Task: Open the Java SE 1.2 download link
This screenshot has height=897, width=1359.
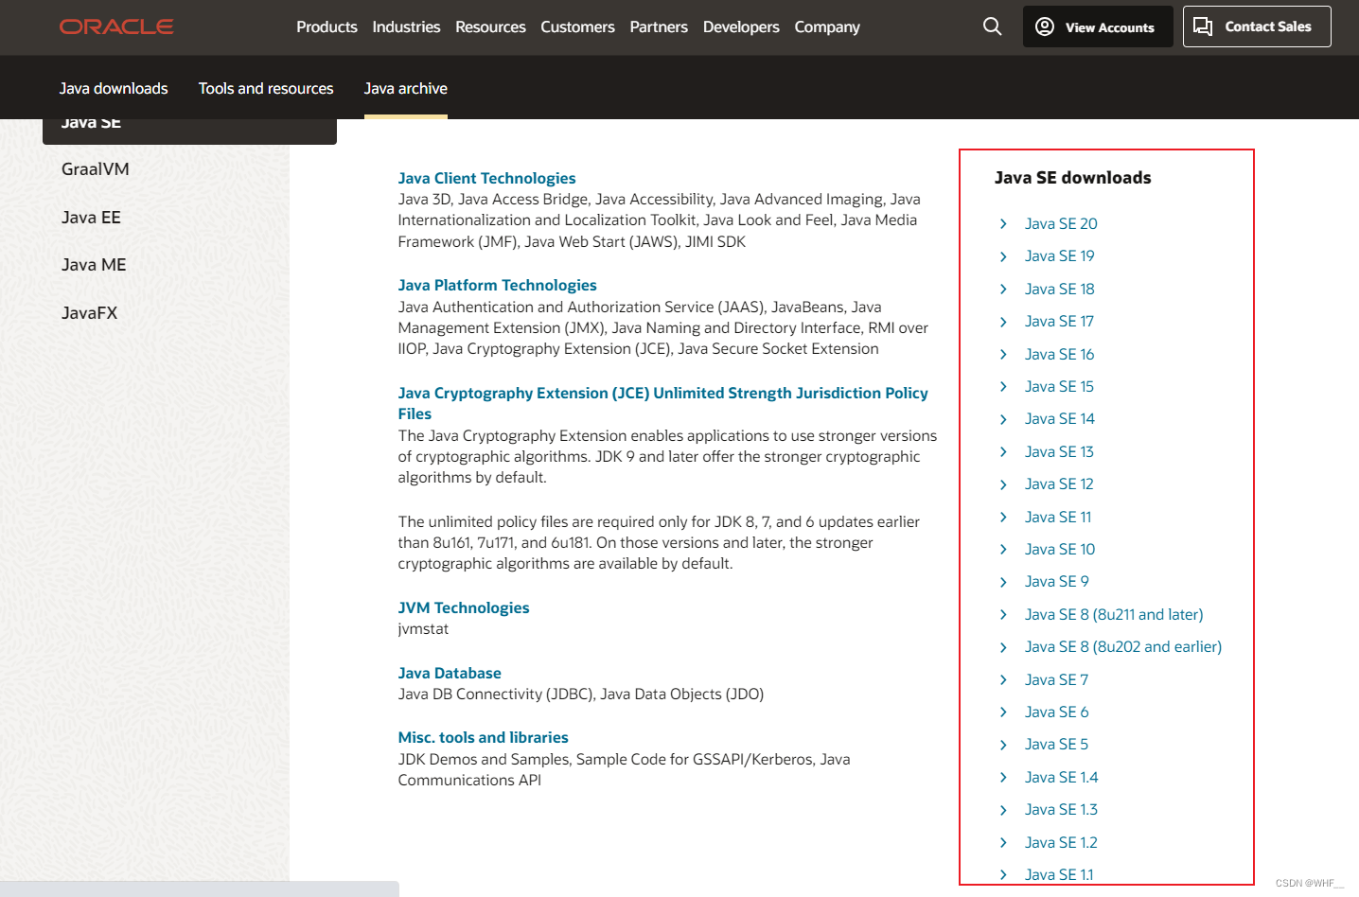Action: tap(1061, 842)
